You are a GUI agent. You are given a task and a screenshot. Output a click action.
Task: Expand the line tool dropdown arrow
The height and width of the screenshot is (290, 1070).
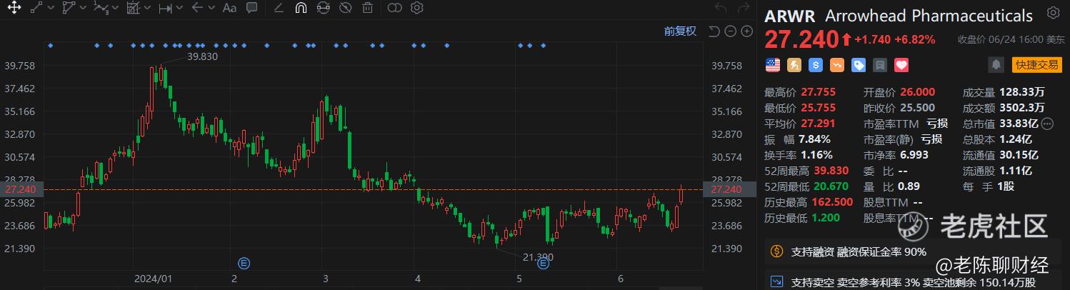pos(51,9)
